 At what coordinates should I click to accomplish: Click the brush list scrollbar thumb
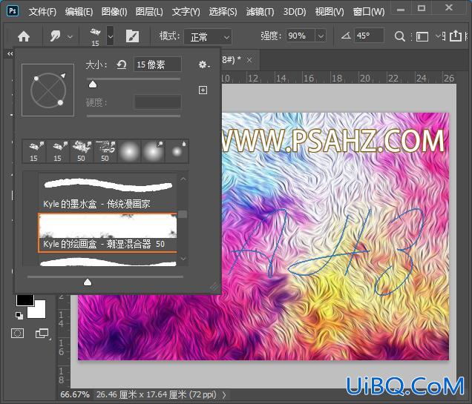(x=183, y=214)
